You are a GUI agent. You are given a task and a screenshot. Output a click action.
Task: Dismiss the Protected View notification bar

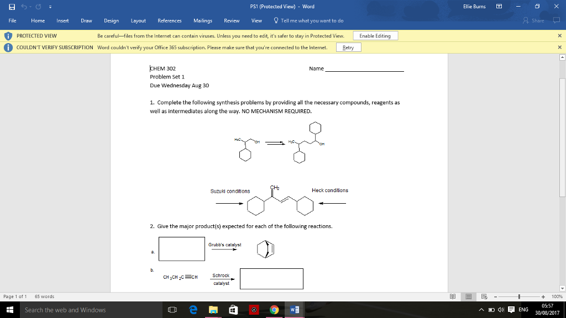[560, 35]
